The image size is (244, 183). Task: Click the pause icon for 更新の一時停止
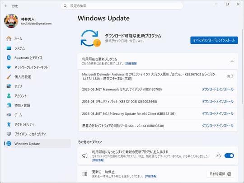click(x=85, y=174)
